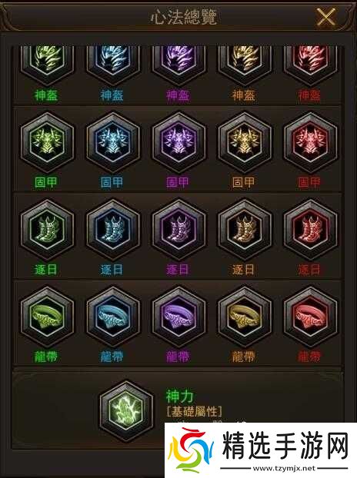Select the green 龍帶 belt icon

pyautogui.click(x=47, y=317)
